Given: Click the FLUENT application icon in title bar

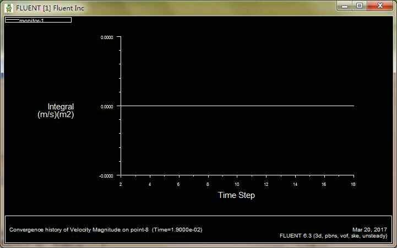Looking at the screenshot, I should [9, 8].
